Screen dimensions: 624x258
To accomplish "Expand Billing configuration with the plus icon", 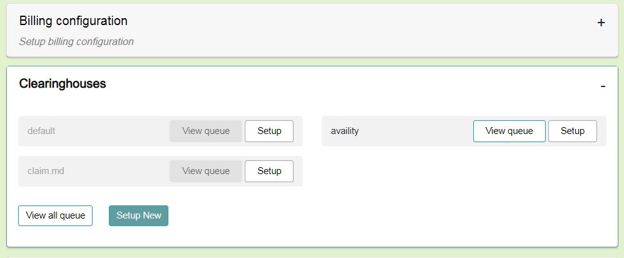I will tap(601, 23).
